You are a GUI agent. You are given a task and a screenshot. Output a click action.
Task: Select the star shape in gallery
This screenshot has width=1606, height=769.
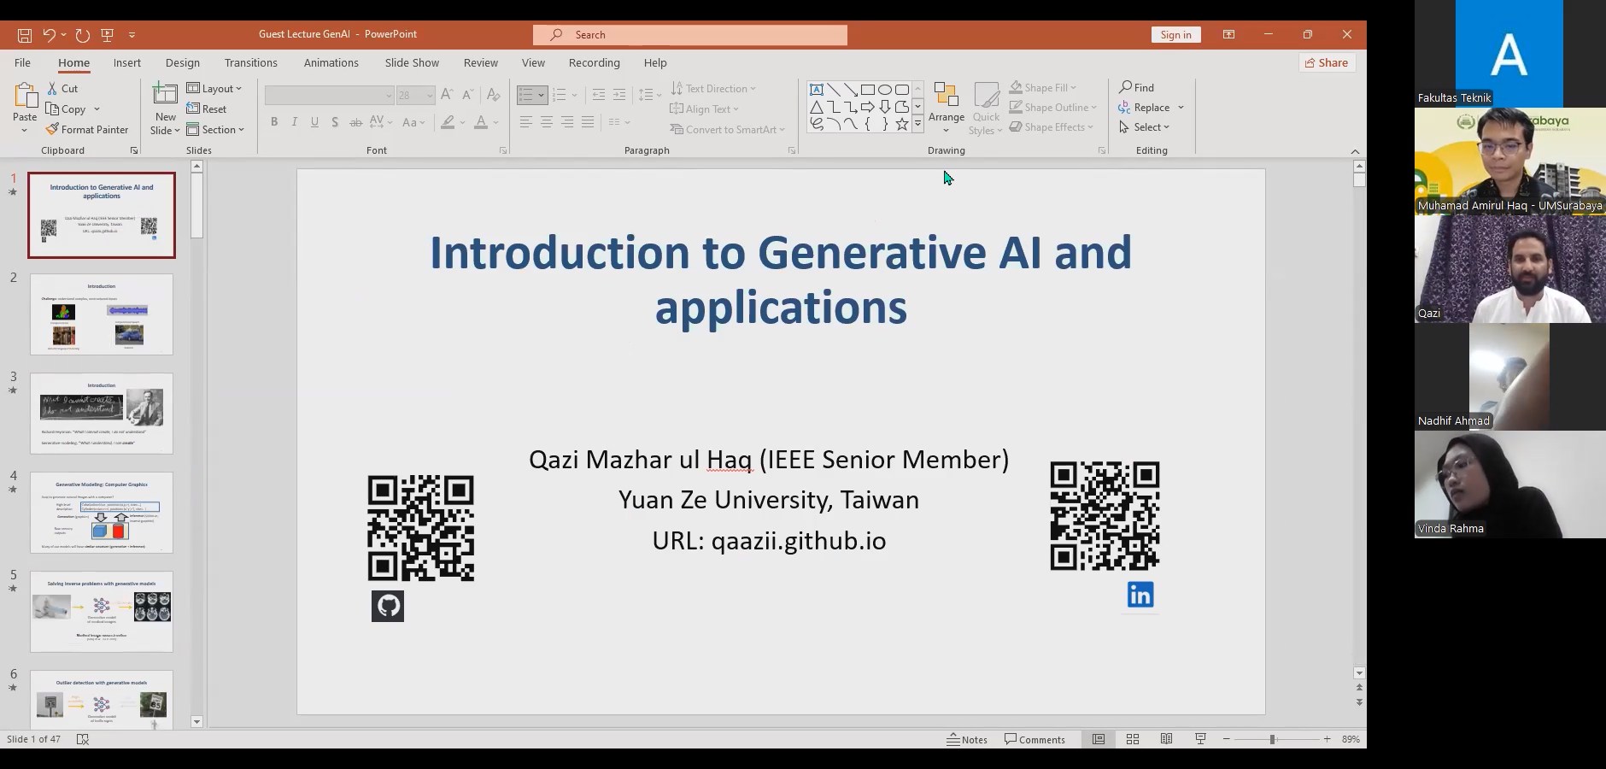click(x=902, y=124)
